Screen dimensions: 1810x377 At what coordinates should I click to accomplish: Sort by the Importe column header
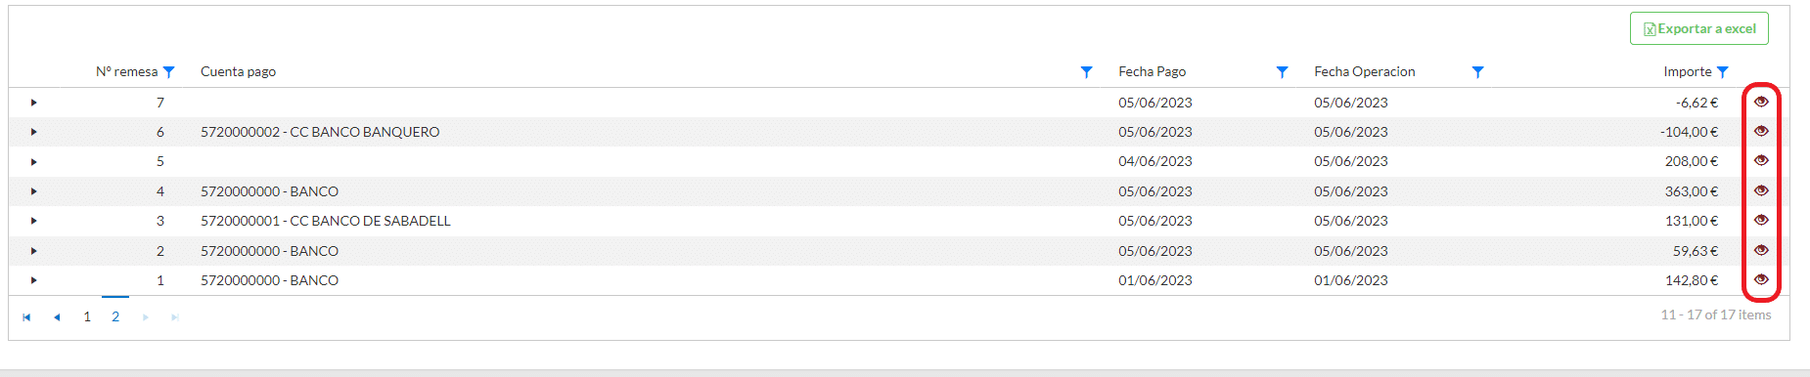pos(1687,71)
